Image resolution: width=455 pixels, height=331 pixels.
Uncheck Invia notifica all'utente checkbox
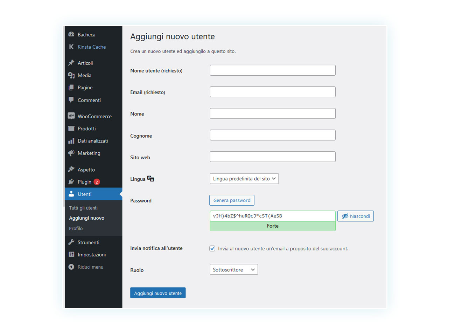212,248
